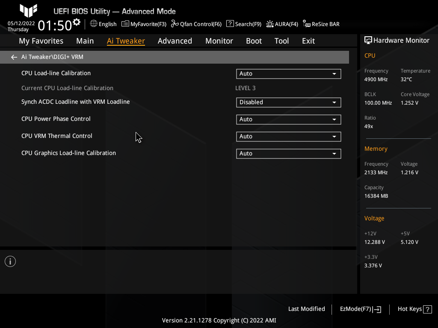438x328 pixels.
Task: Click the Memory section heading
Action: [x=376, y=149]
